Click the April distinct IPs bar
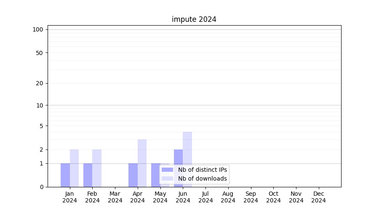Screen dimensions: 379x210 pos(133,175)
